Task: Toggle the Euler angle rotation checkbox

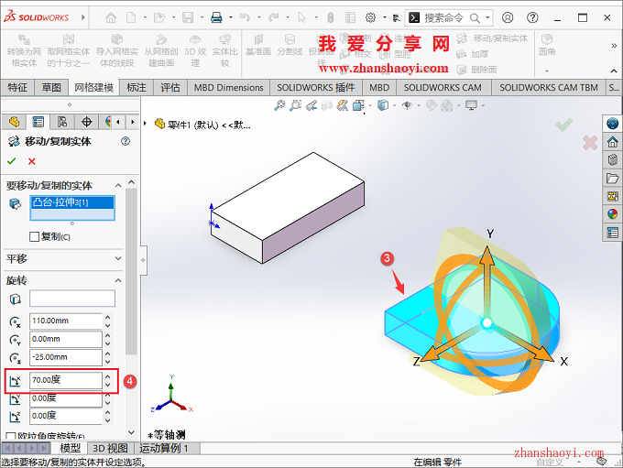Action: pyautogui.click(x=11, y=437)
